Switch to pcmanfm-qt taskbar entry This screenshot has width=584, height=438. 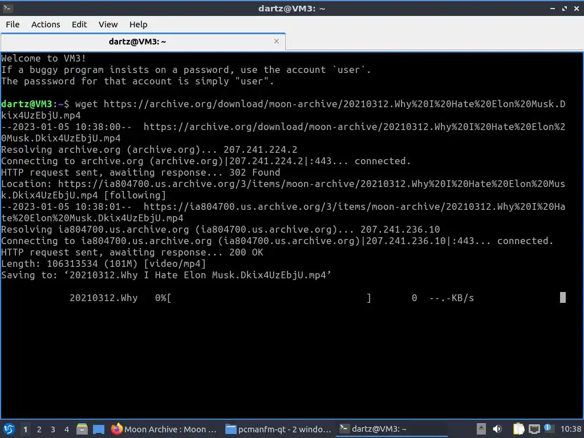[278, 429]
